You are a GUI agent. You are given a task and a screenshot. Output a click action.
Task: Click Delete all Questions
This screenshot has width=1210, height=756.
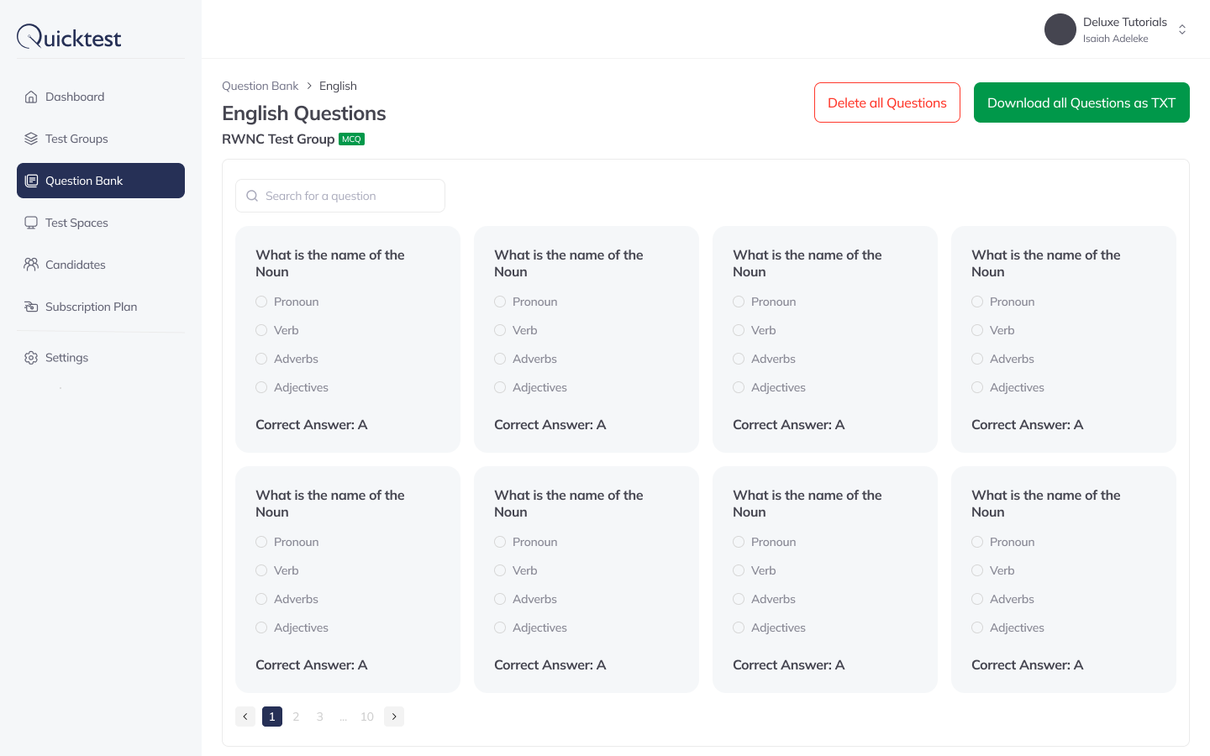coord(886,102)
